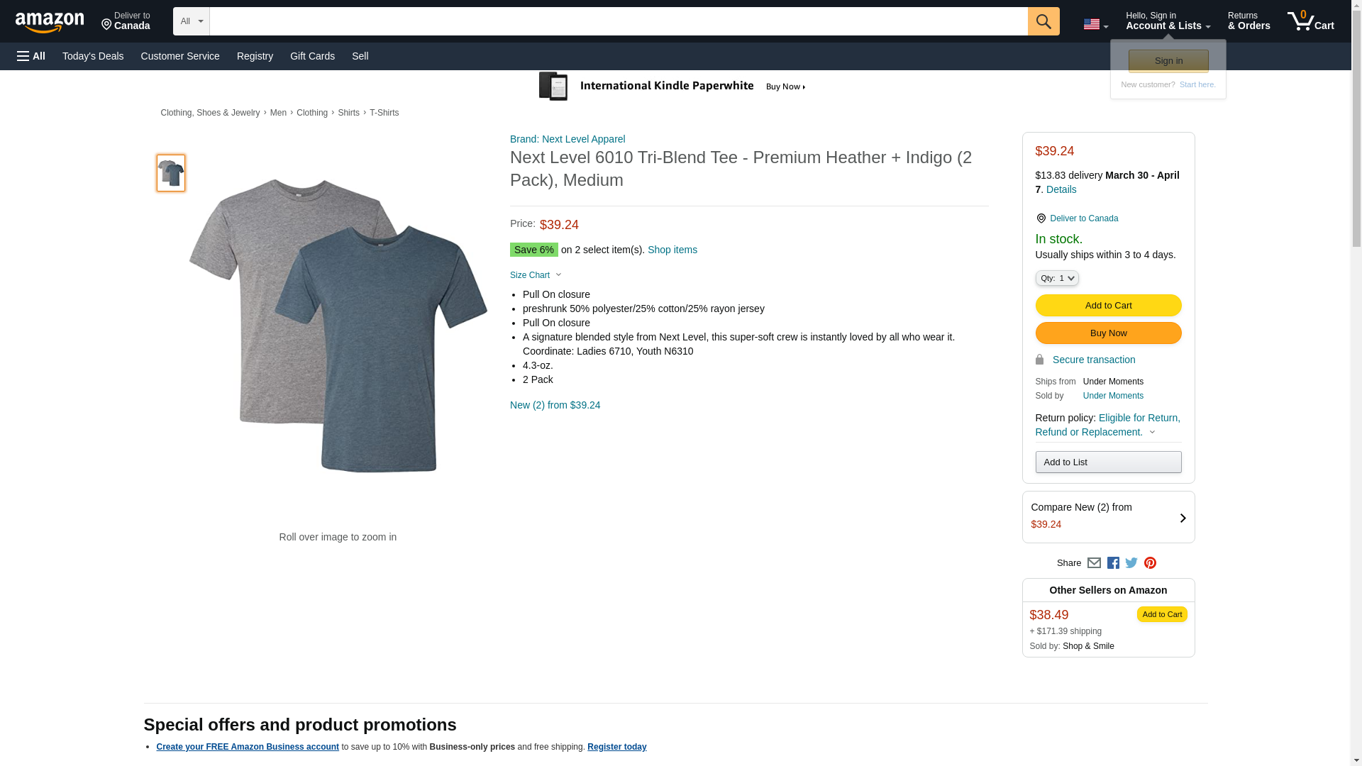Open the Qty quantity dropdown
The width and height of the screenshot is (1362, 766).
coord(1056,278)
